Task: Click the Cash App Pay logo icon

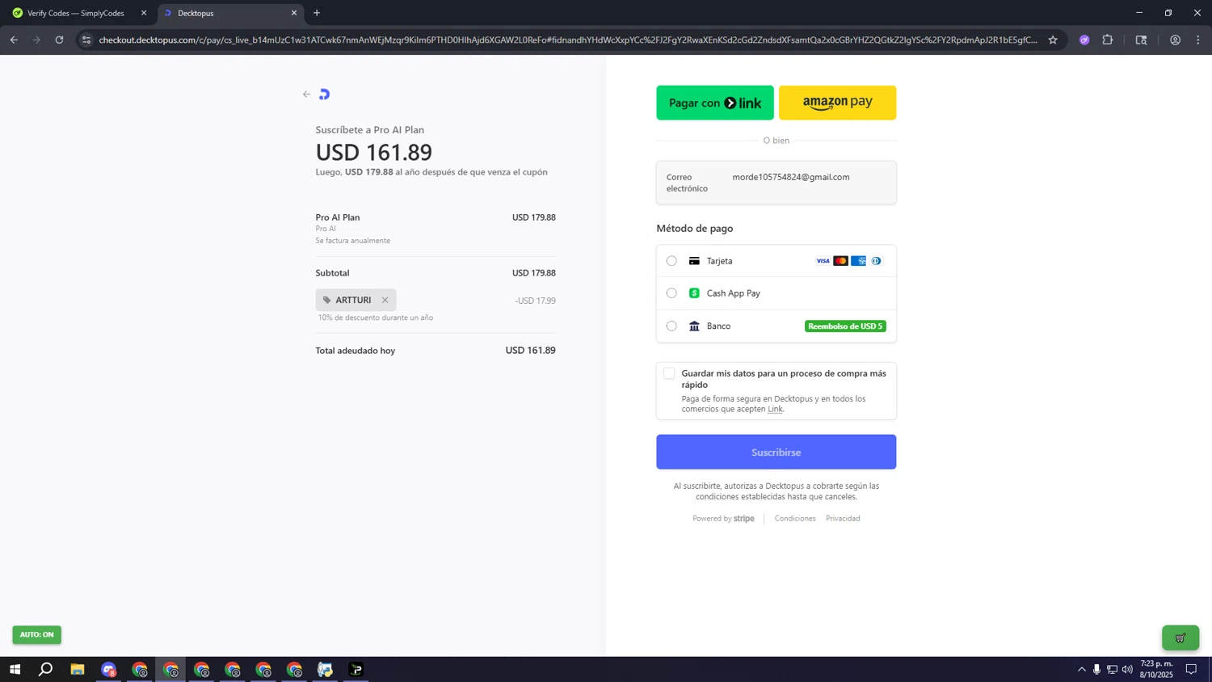Action: coord(694,293)
